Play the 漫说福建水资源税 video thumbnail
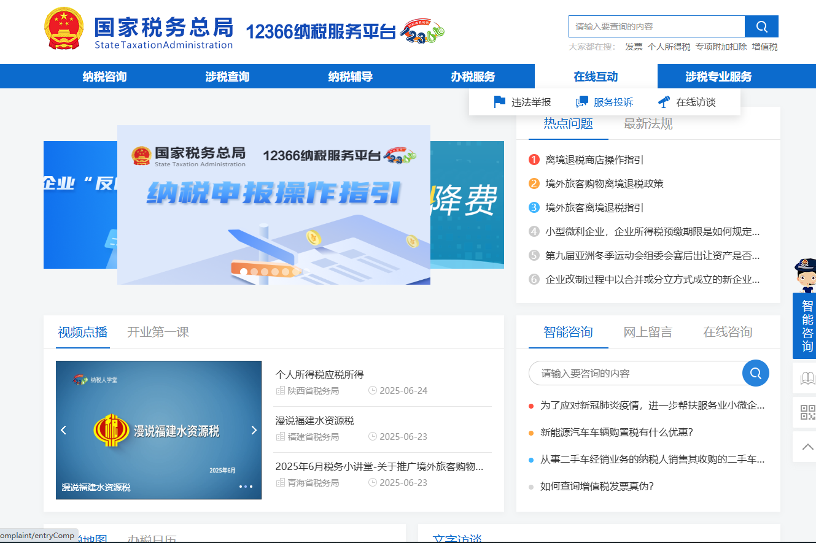 pos(158,430)
